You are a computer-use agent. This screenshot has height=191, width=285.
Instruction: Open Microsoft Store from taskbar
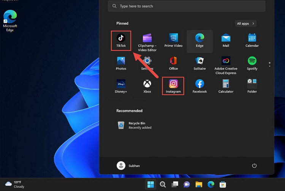coord(223,185)
